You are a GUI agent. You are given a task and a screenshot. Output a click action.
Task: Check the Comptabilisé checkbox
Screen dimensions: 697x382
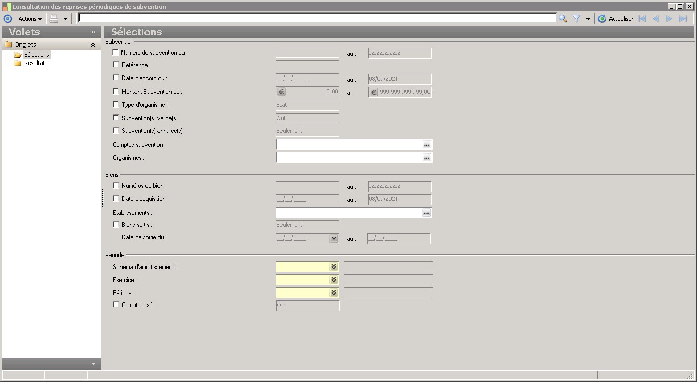coord(116,305)
